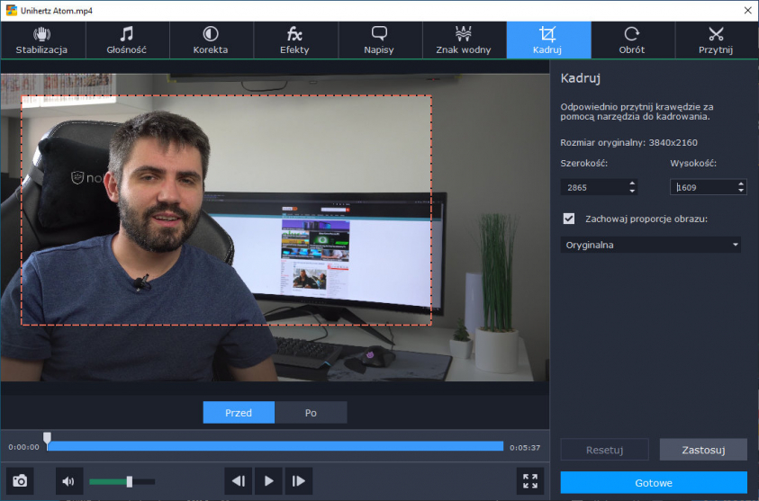Select the Napisy captions tab

(379, 40)
